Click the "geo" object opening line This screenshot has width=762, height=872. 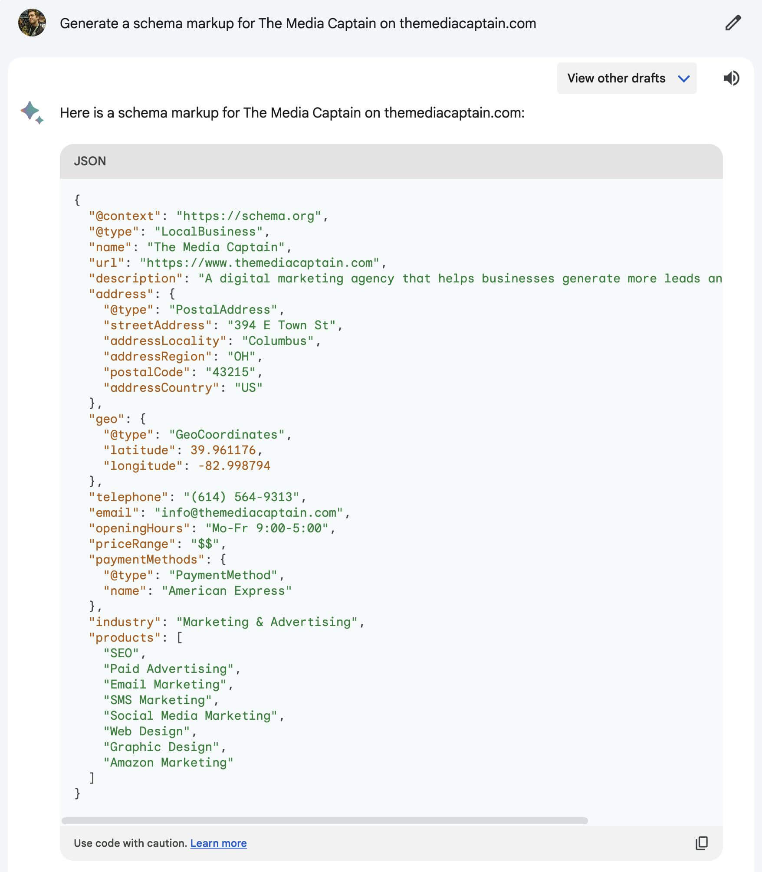[x=118, y=419]
